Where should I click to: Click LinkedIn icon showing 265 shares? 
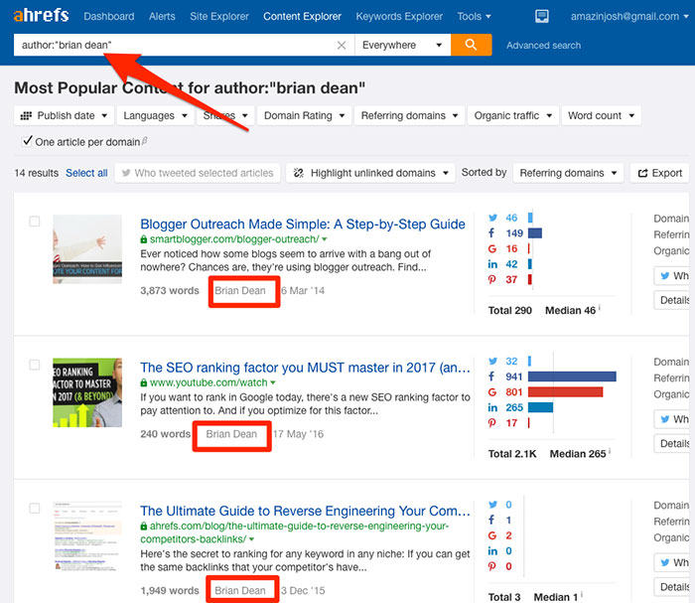pos(492,407)
